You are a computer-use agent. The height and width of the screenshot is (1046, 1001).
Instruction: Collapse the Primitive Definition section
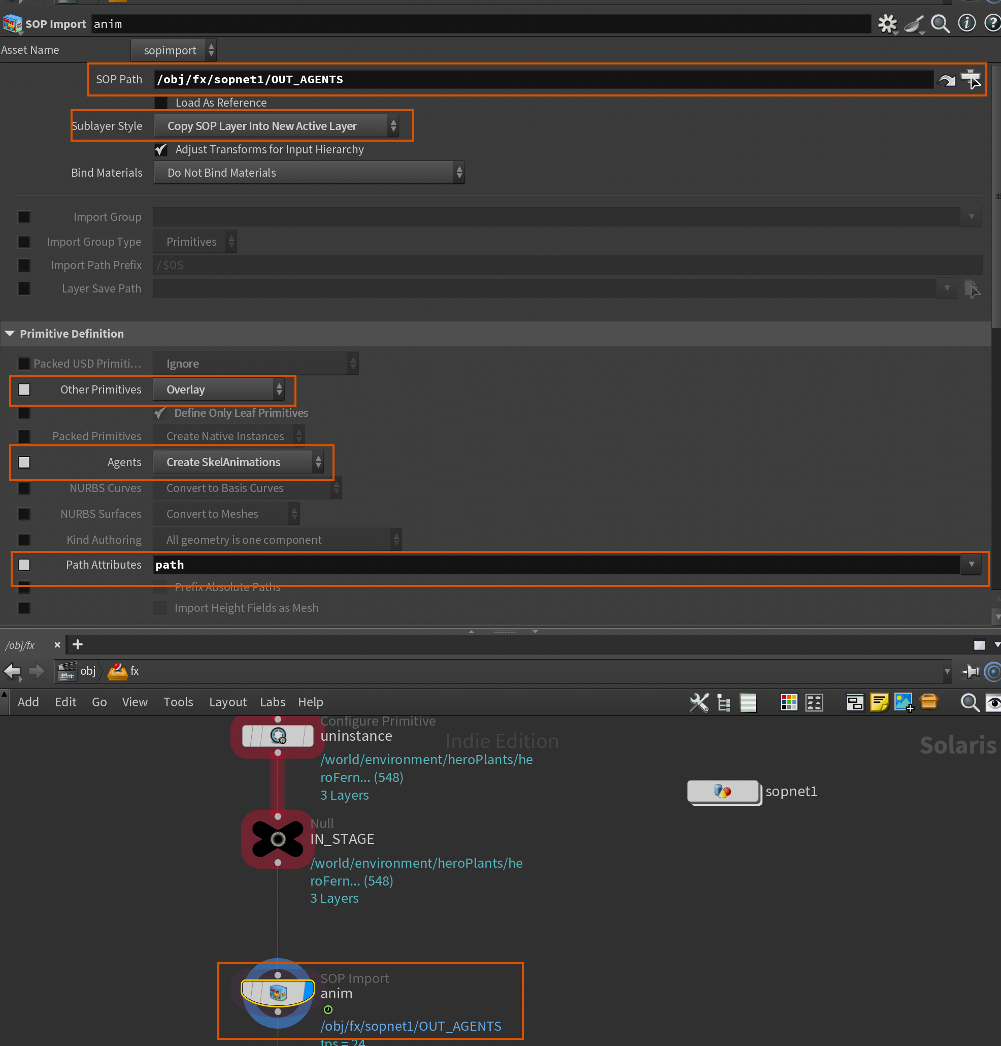10,334
